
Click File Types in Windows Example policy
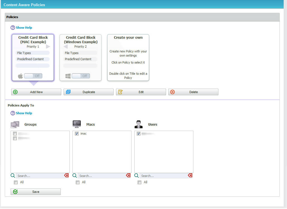coord(80,53)
